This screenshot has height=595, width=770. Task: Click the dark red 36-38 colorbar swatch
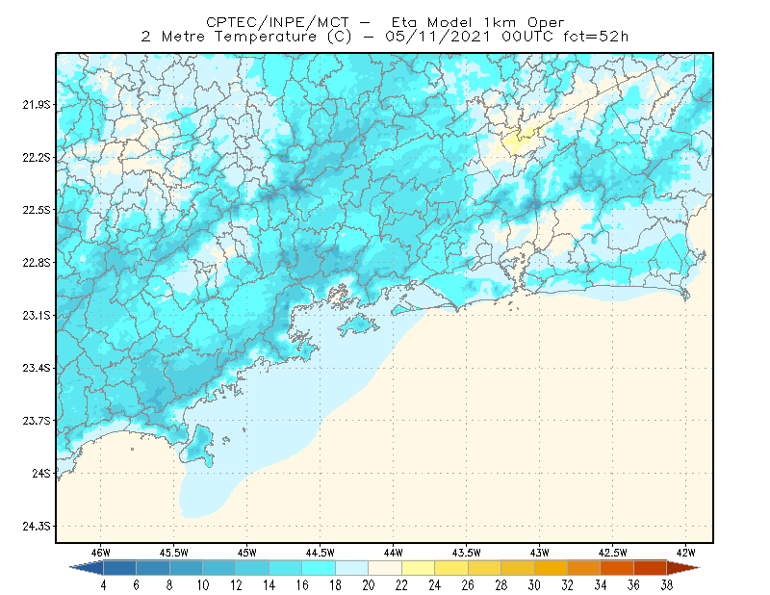650,568
